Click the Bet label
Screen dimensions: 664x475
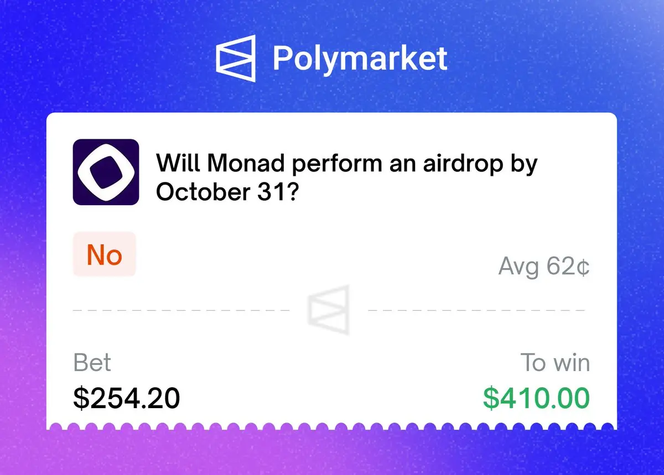[x=92, y=363]
